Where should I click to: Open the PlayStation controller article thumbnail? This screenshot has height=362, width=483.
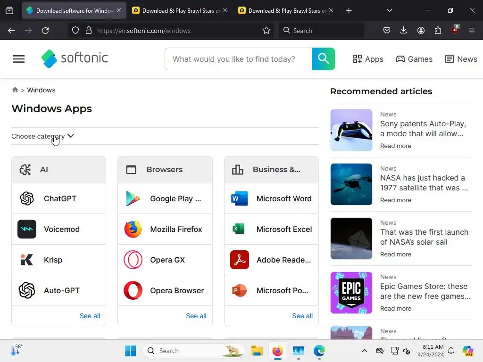tap(351, 130)
